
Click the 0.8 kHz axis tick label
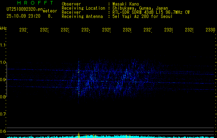[x=3, y=97]
